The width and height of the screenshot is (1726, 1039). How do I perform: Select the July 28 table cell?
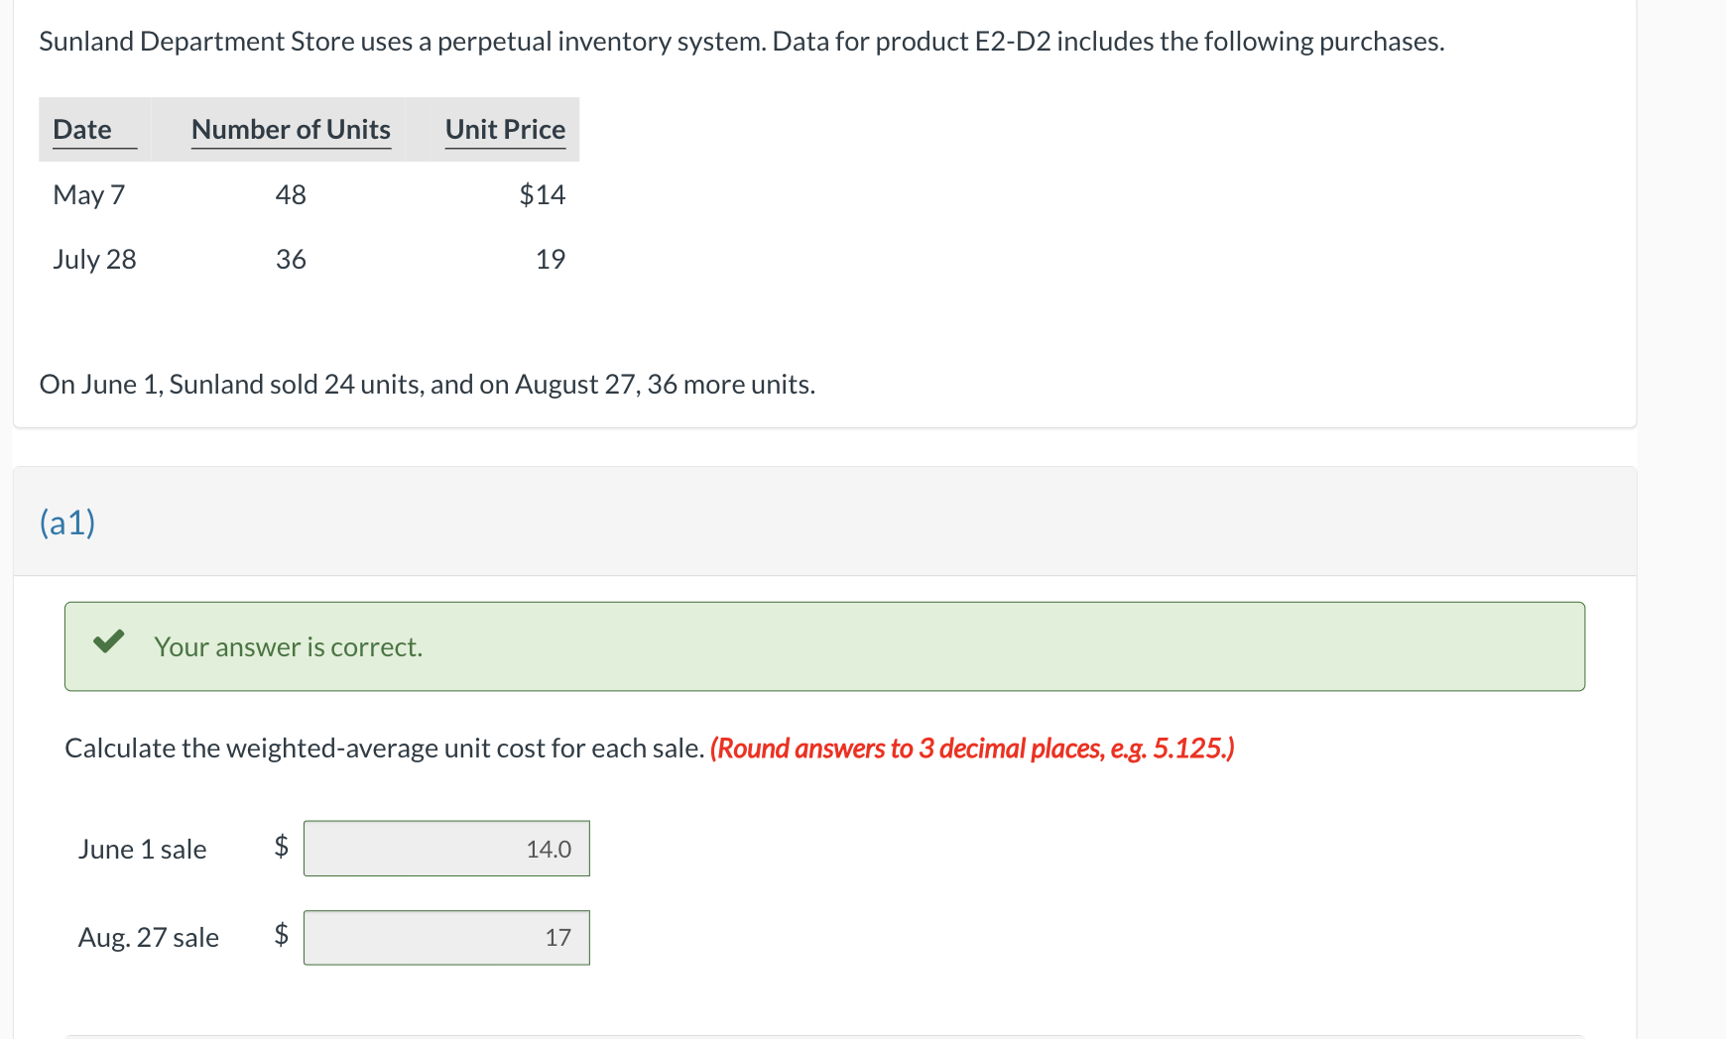pyautogui.click(x=95, y=259)
